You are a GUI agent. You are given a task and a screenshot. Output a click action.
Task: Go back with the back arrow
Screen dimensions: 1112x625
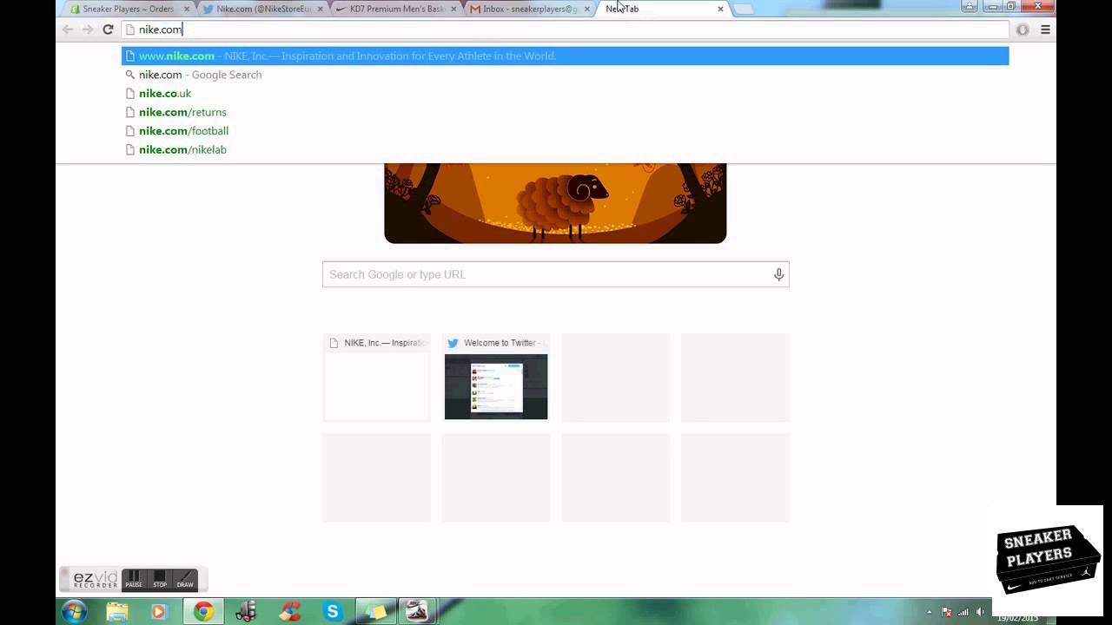[68, 30]
